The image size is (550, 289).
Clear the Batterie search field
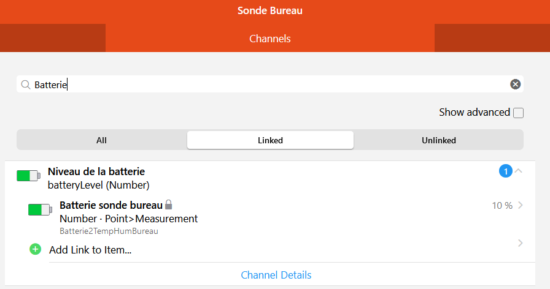click(515, 84)
